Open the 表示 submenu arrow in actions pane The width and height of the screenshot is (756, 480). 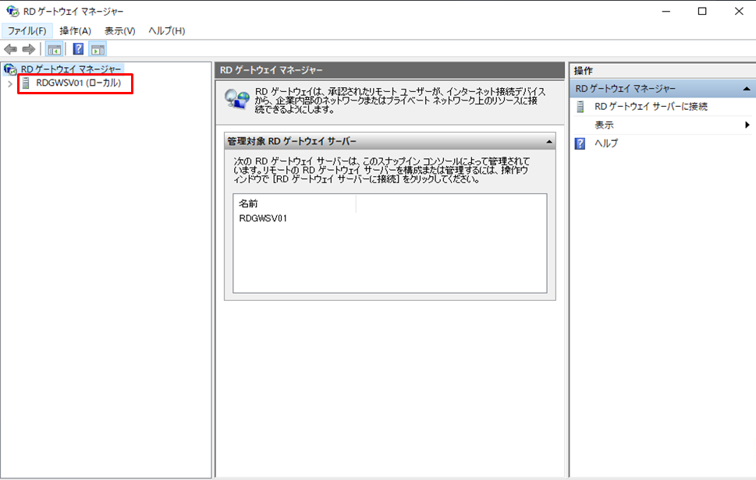tap(747, 125)
